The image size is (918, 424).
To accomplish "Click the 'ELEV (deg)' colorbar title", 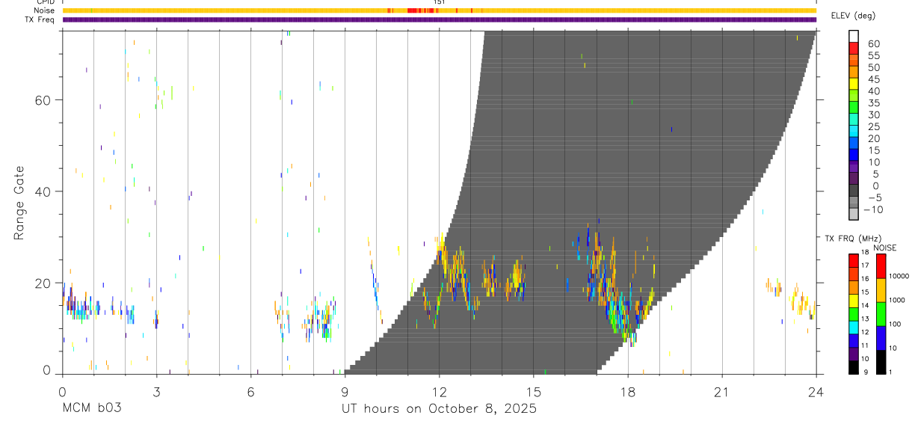I will [x=853, y=16].
